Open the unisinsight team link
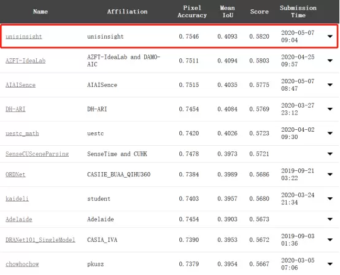Image resolution: width=340 pixels, height=275 pixels. click(x=24, y=37)
